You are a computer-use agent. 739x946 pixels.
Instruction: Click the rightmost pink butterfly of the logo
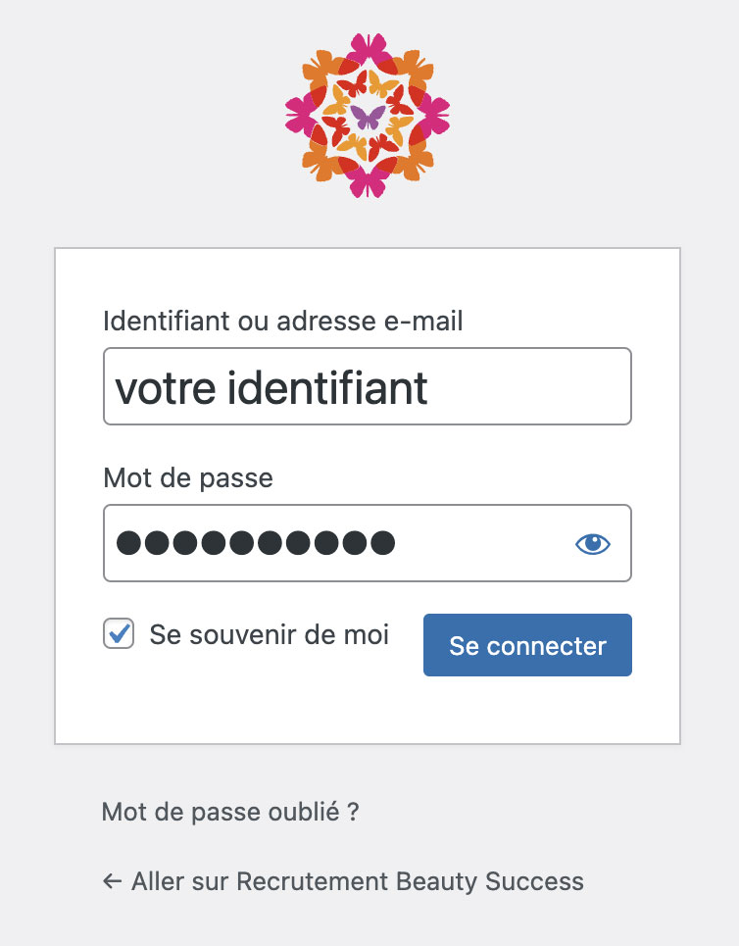[x=434, y=116]
